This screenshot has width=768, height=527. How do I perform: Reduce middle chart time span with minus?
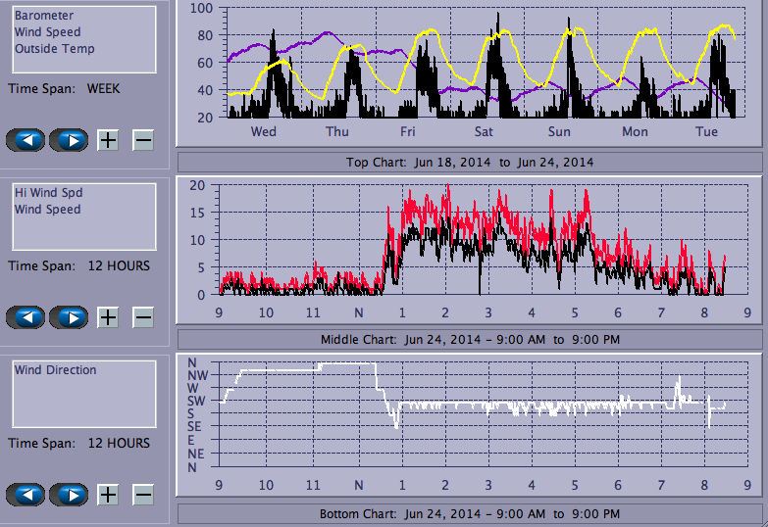click(143, 317)
